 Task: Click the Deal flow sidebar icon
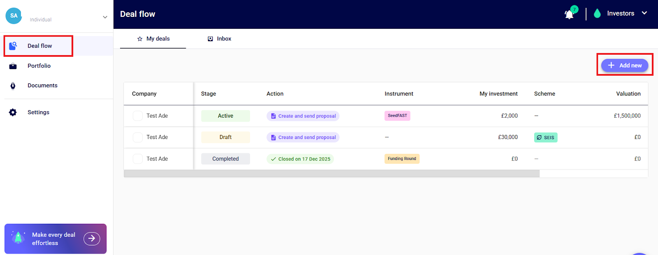(13, 46)
